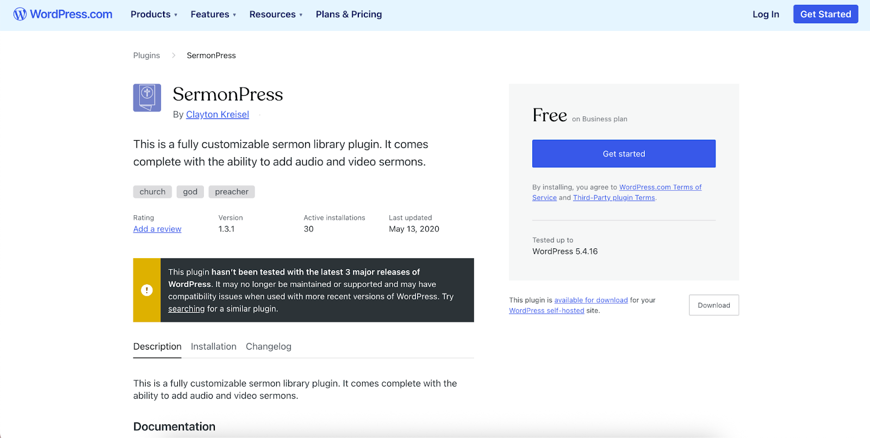The height and width of the screenshot is (438, 870).
Task: Click the Download button
Action: point(713,305)
